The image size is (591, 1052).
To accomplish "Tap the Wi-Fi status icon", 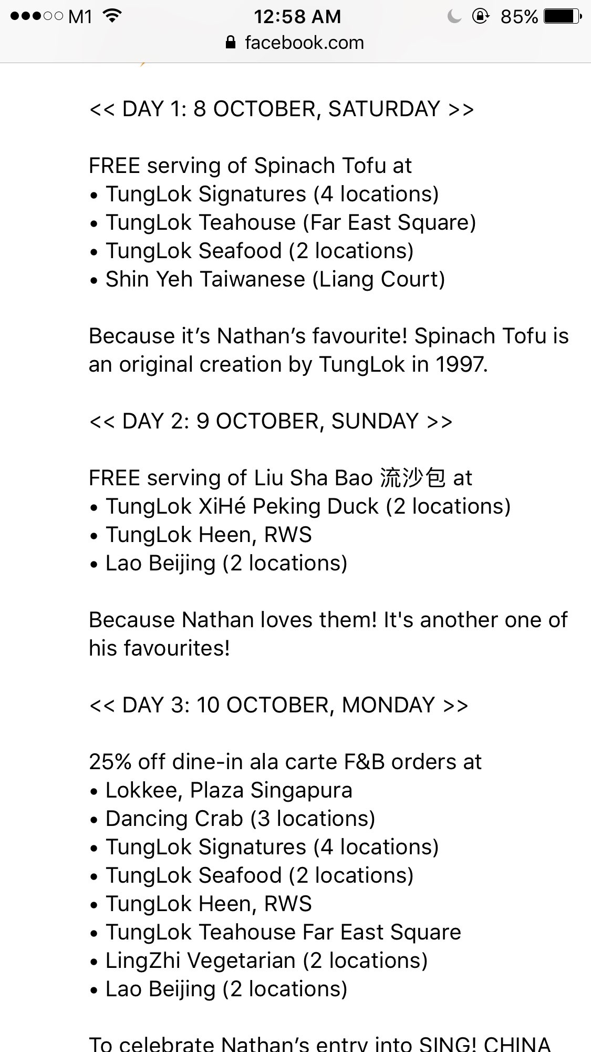I will click(x=111, y=16).
